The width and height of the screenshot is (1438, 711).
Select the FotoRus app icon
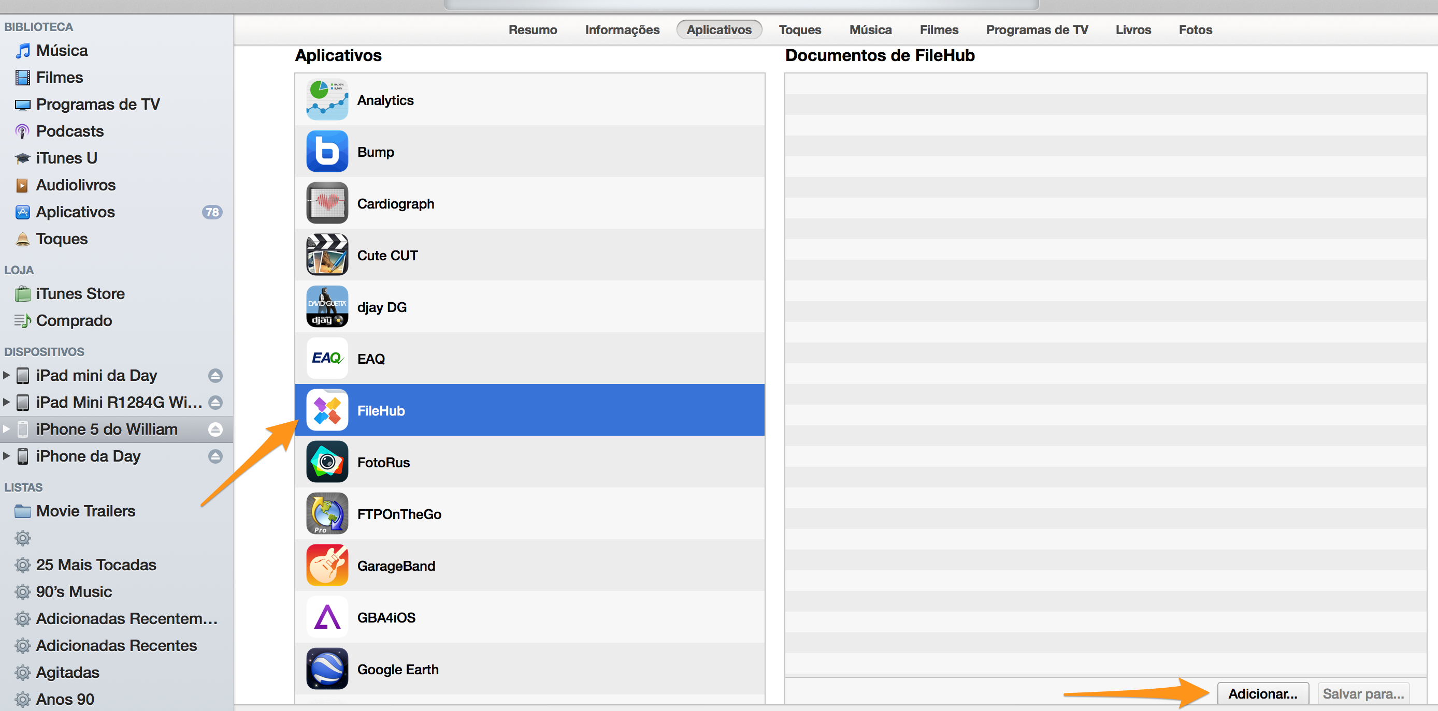click(327, 462)
